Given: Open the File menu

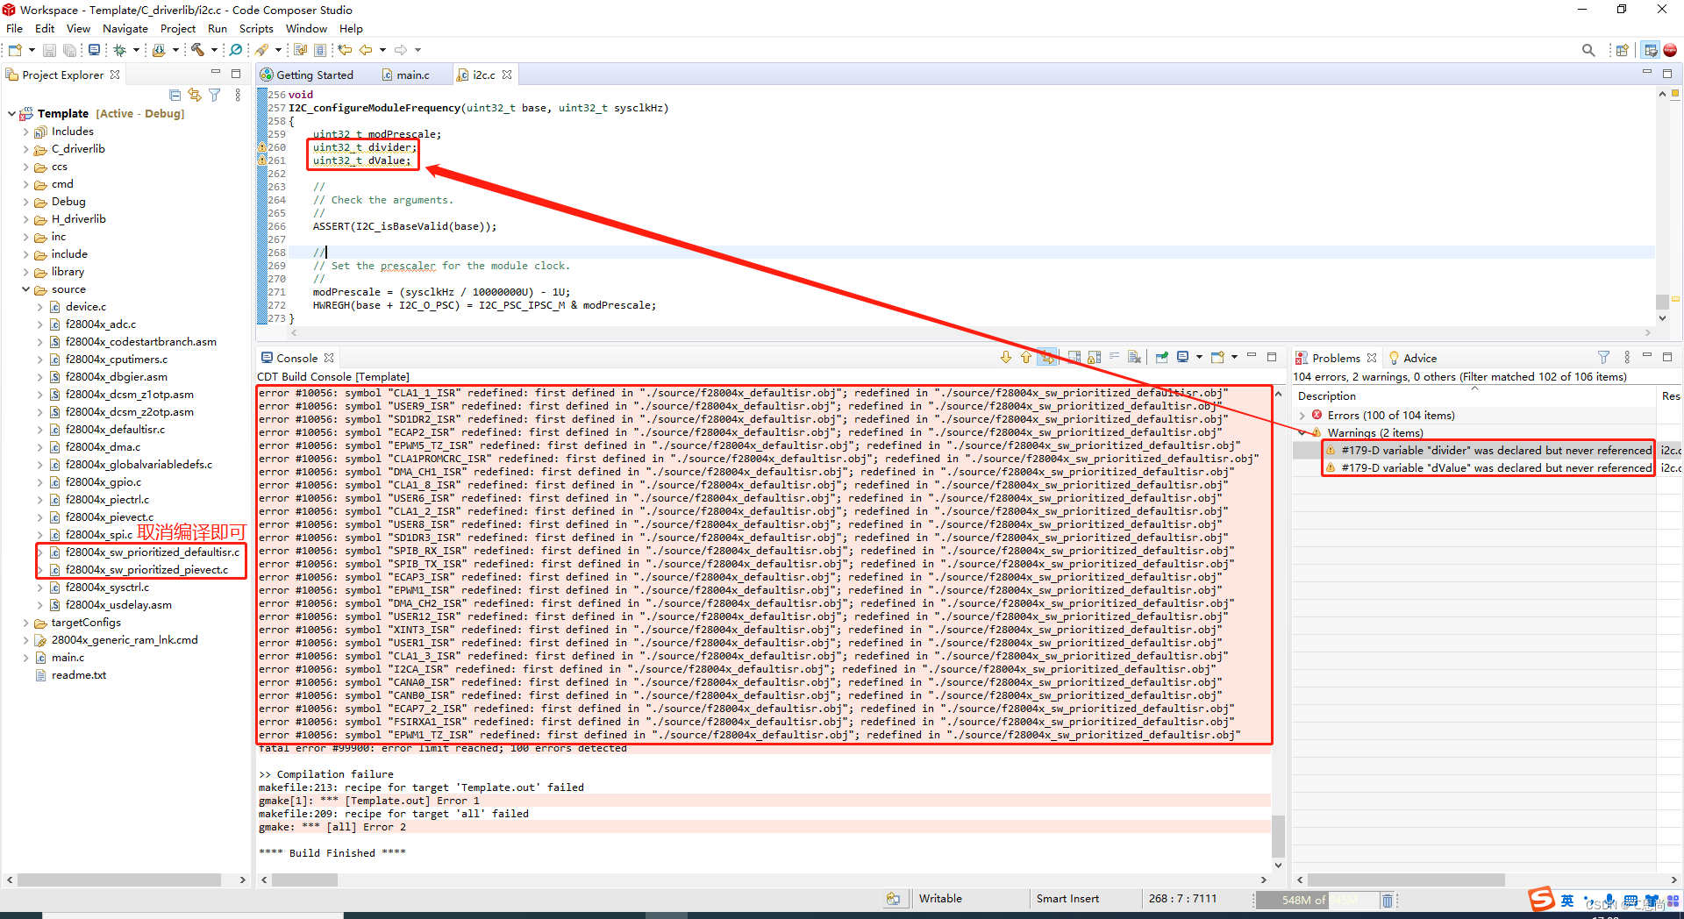Looking at the screenshot, I should click(x=15, y=29).
